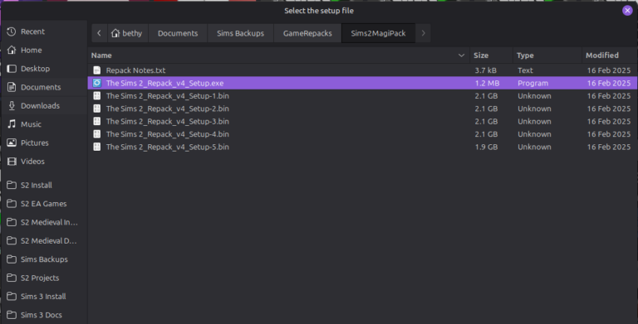Image resolution: width=638 pixels, height=324 pixels.
Task: Click the 1.2 MB size value
Action: click(x=487, y=83)
